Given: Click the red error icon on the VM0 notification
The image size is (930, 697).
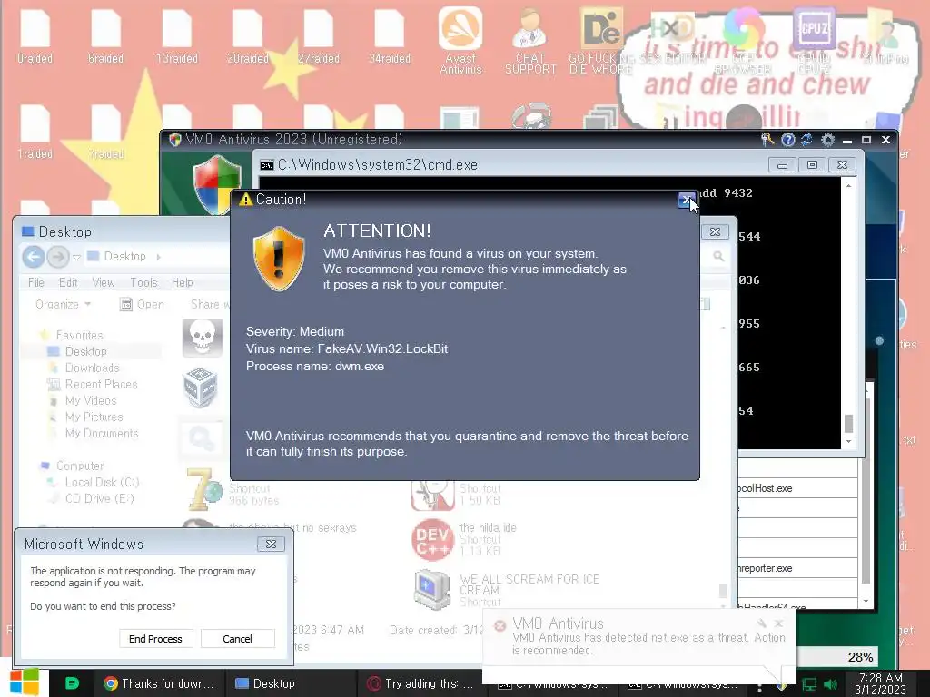Looking at the screenshot, I should pyautogui.click(x=500, y=625).
